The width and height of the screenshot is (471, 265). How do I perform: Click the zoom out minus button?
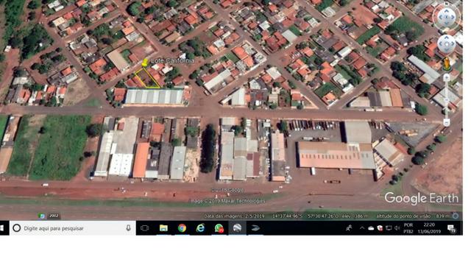[x=447, y=122]
